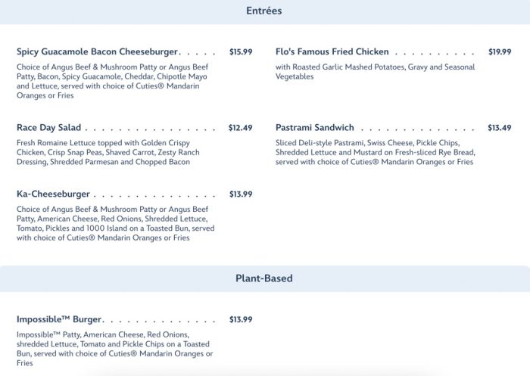The image size is (530, 376).
Task: Select the Ka-Cheeseburger item title
Action: coord(53,194)
